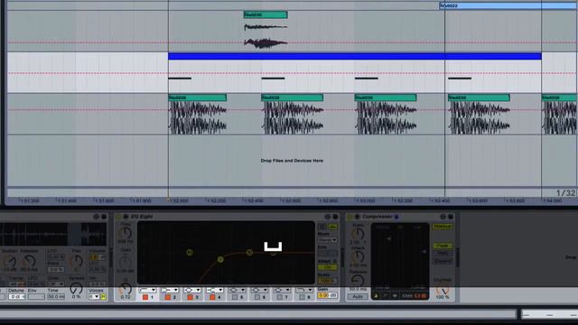Toggle Compressor Makeup button

443,227
